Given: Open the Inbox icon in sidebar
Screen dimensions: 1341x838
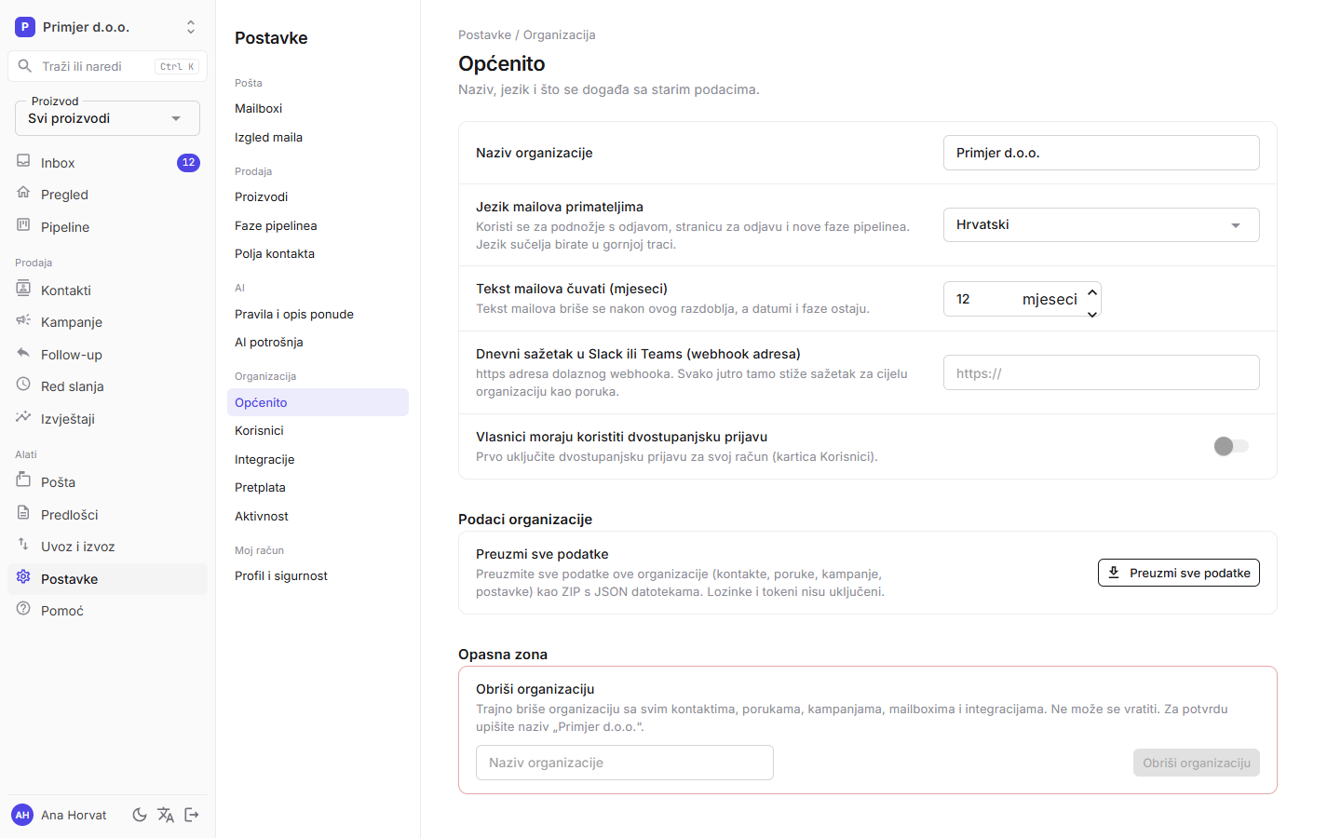Looking at the screenshot, I should 23,161.
